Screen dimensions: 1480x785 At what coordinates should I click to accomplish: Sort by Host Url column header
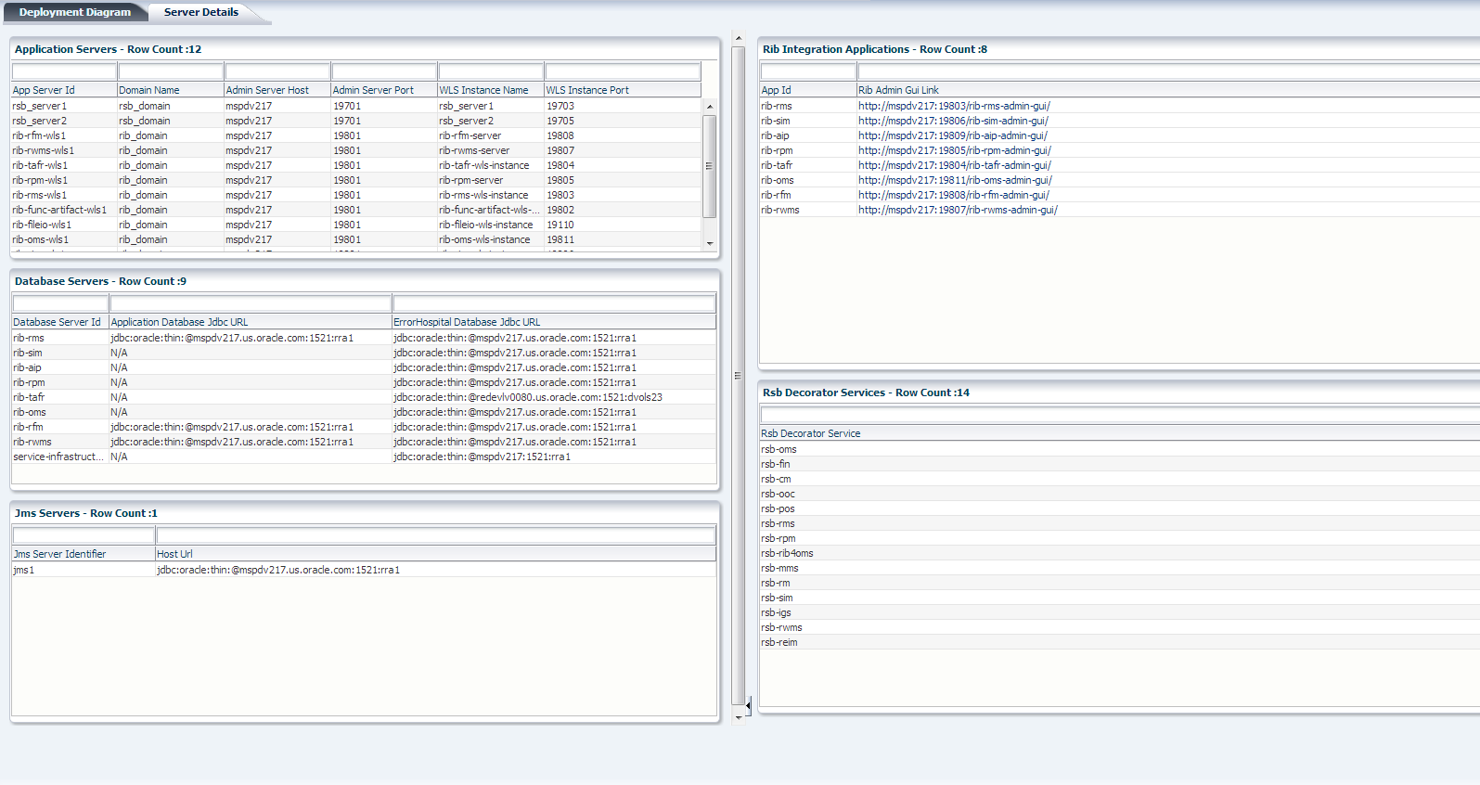[436, 554]
